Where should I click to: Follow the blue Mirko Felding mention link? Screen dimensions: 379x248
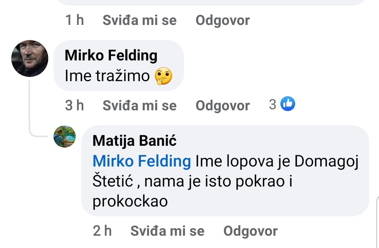tap(142, 161)
